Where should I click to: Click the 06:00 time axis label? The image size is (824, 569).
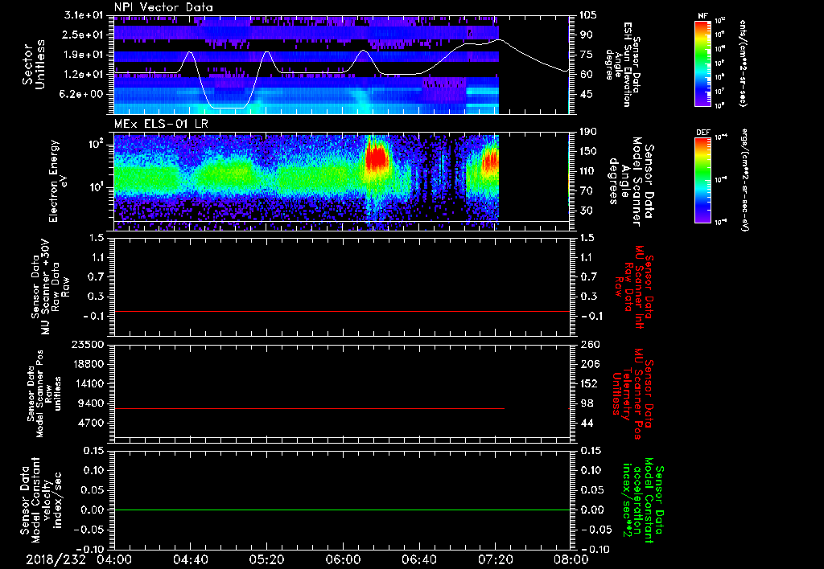coord(343,559)
